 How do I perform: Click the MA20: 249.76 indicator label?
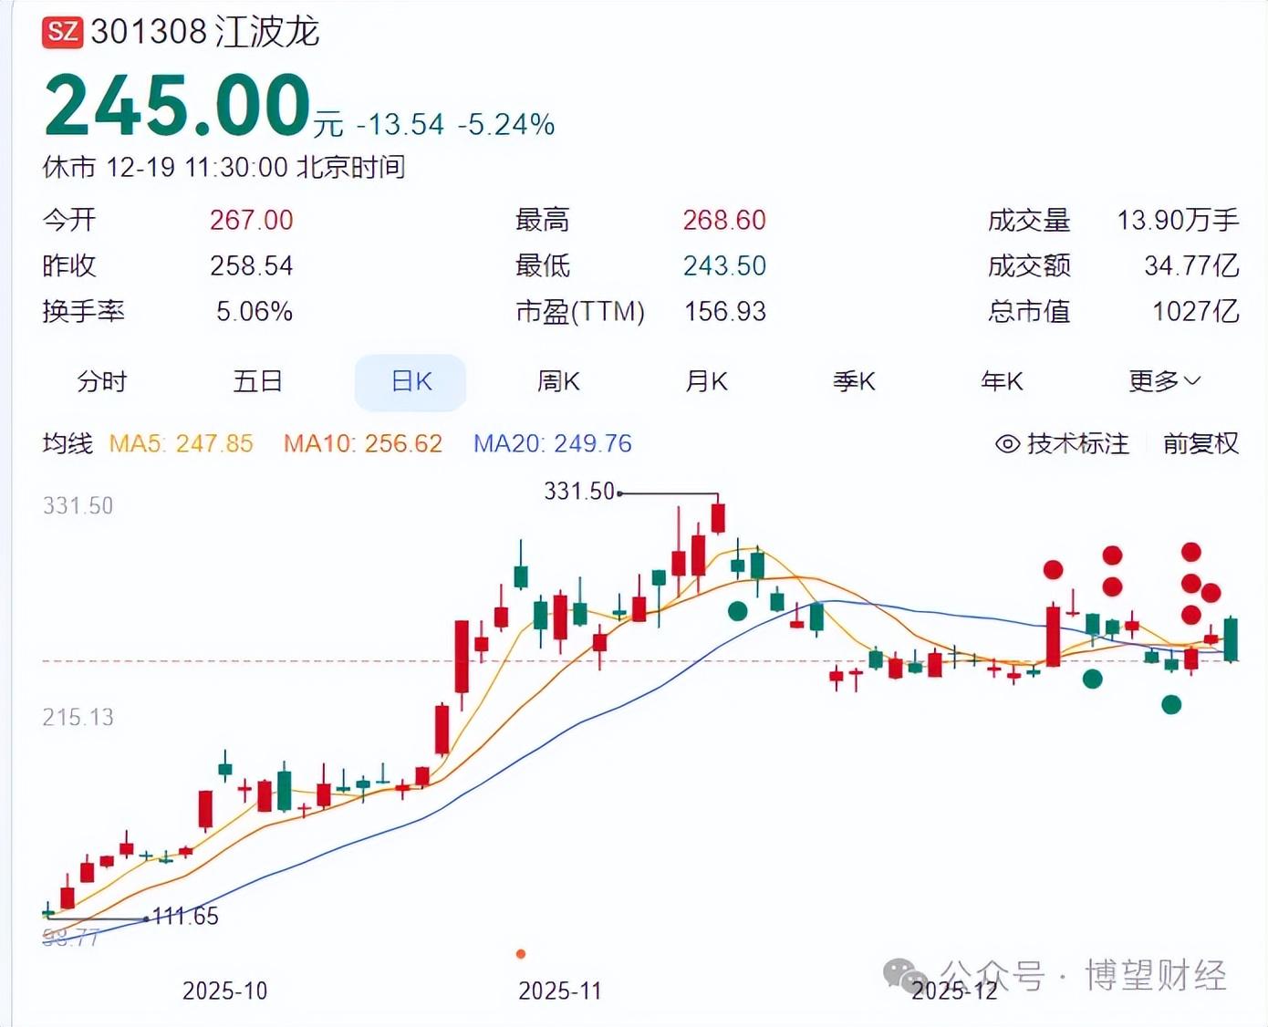point(552,444)
